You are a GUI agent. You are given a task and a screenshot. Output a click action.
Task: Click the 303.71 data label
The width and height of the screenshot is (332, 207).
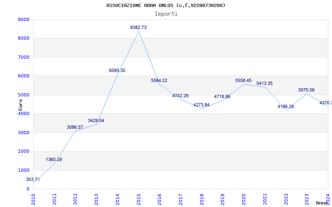(x=33, y=180)
